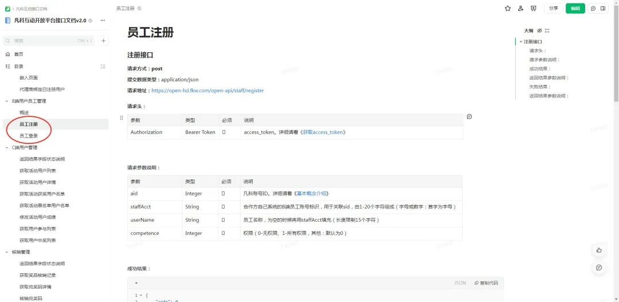Open the 员工登录 page
This screenshot has height=302, width=619.
pyautogui.click(x=29, y=136)
